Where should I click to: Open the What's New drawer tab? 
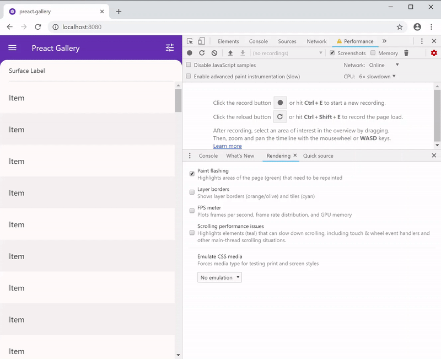click(240, 156)
